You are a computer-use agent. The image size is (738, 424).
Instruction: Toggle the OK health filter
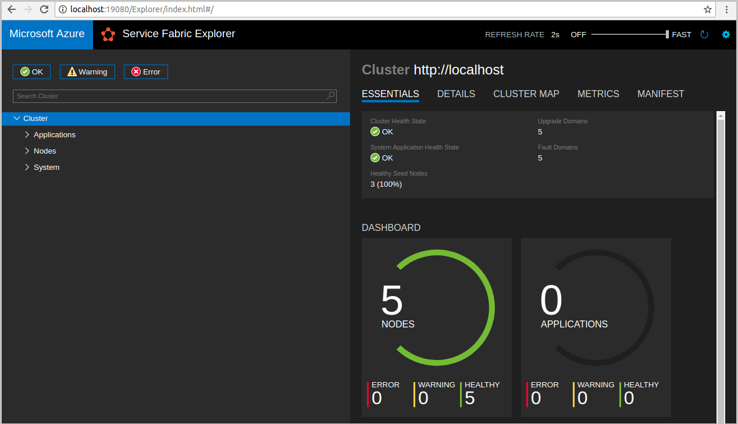[31, 72]
